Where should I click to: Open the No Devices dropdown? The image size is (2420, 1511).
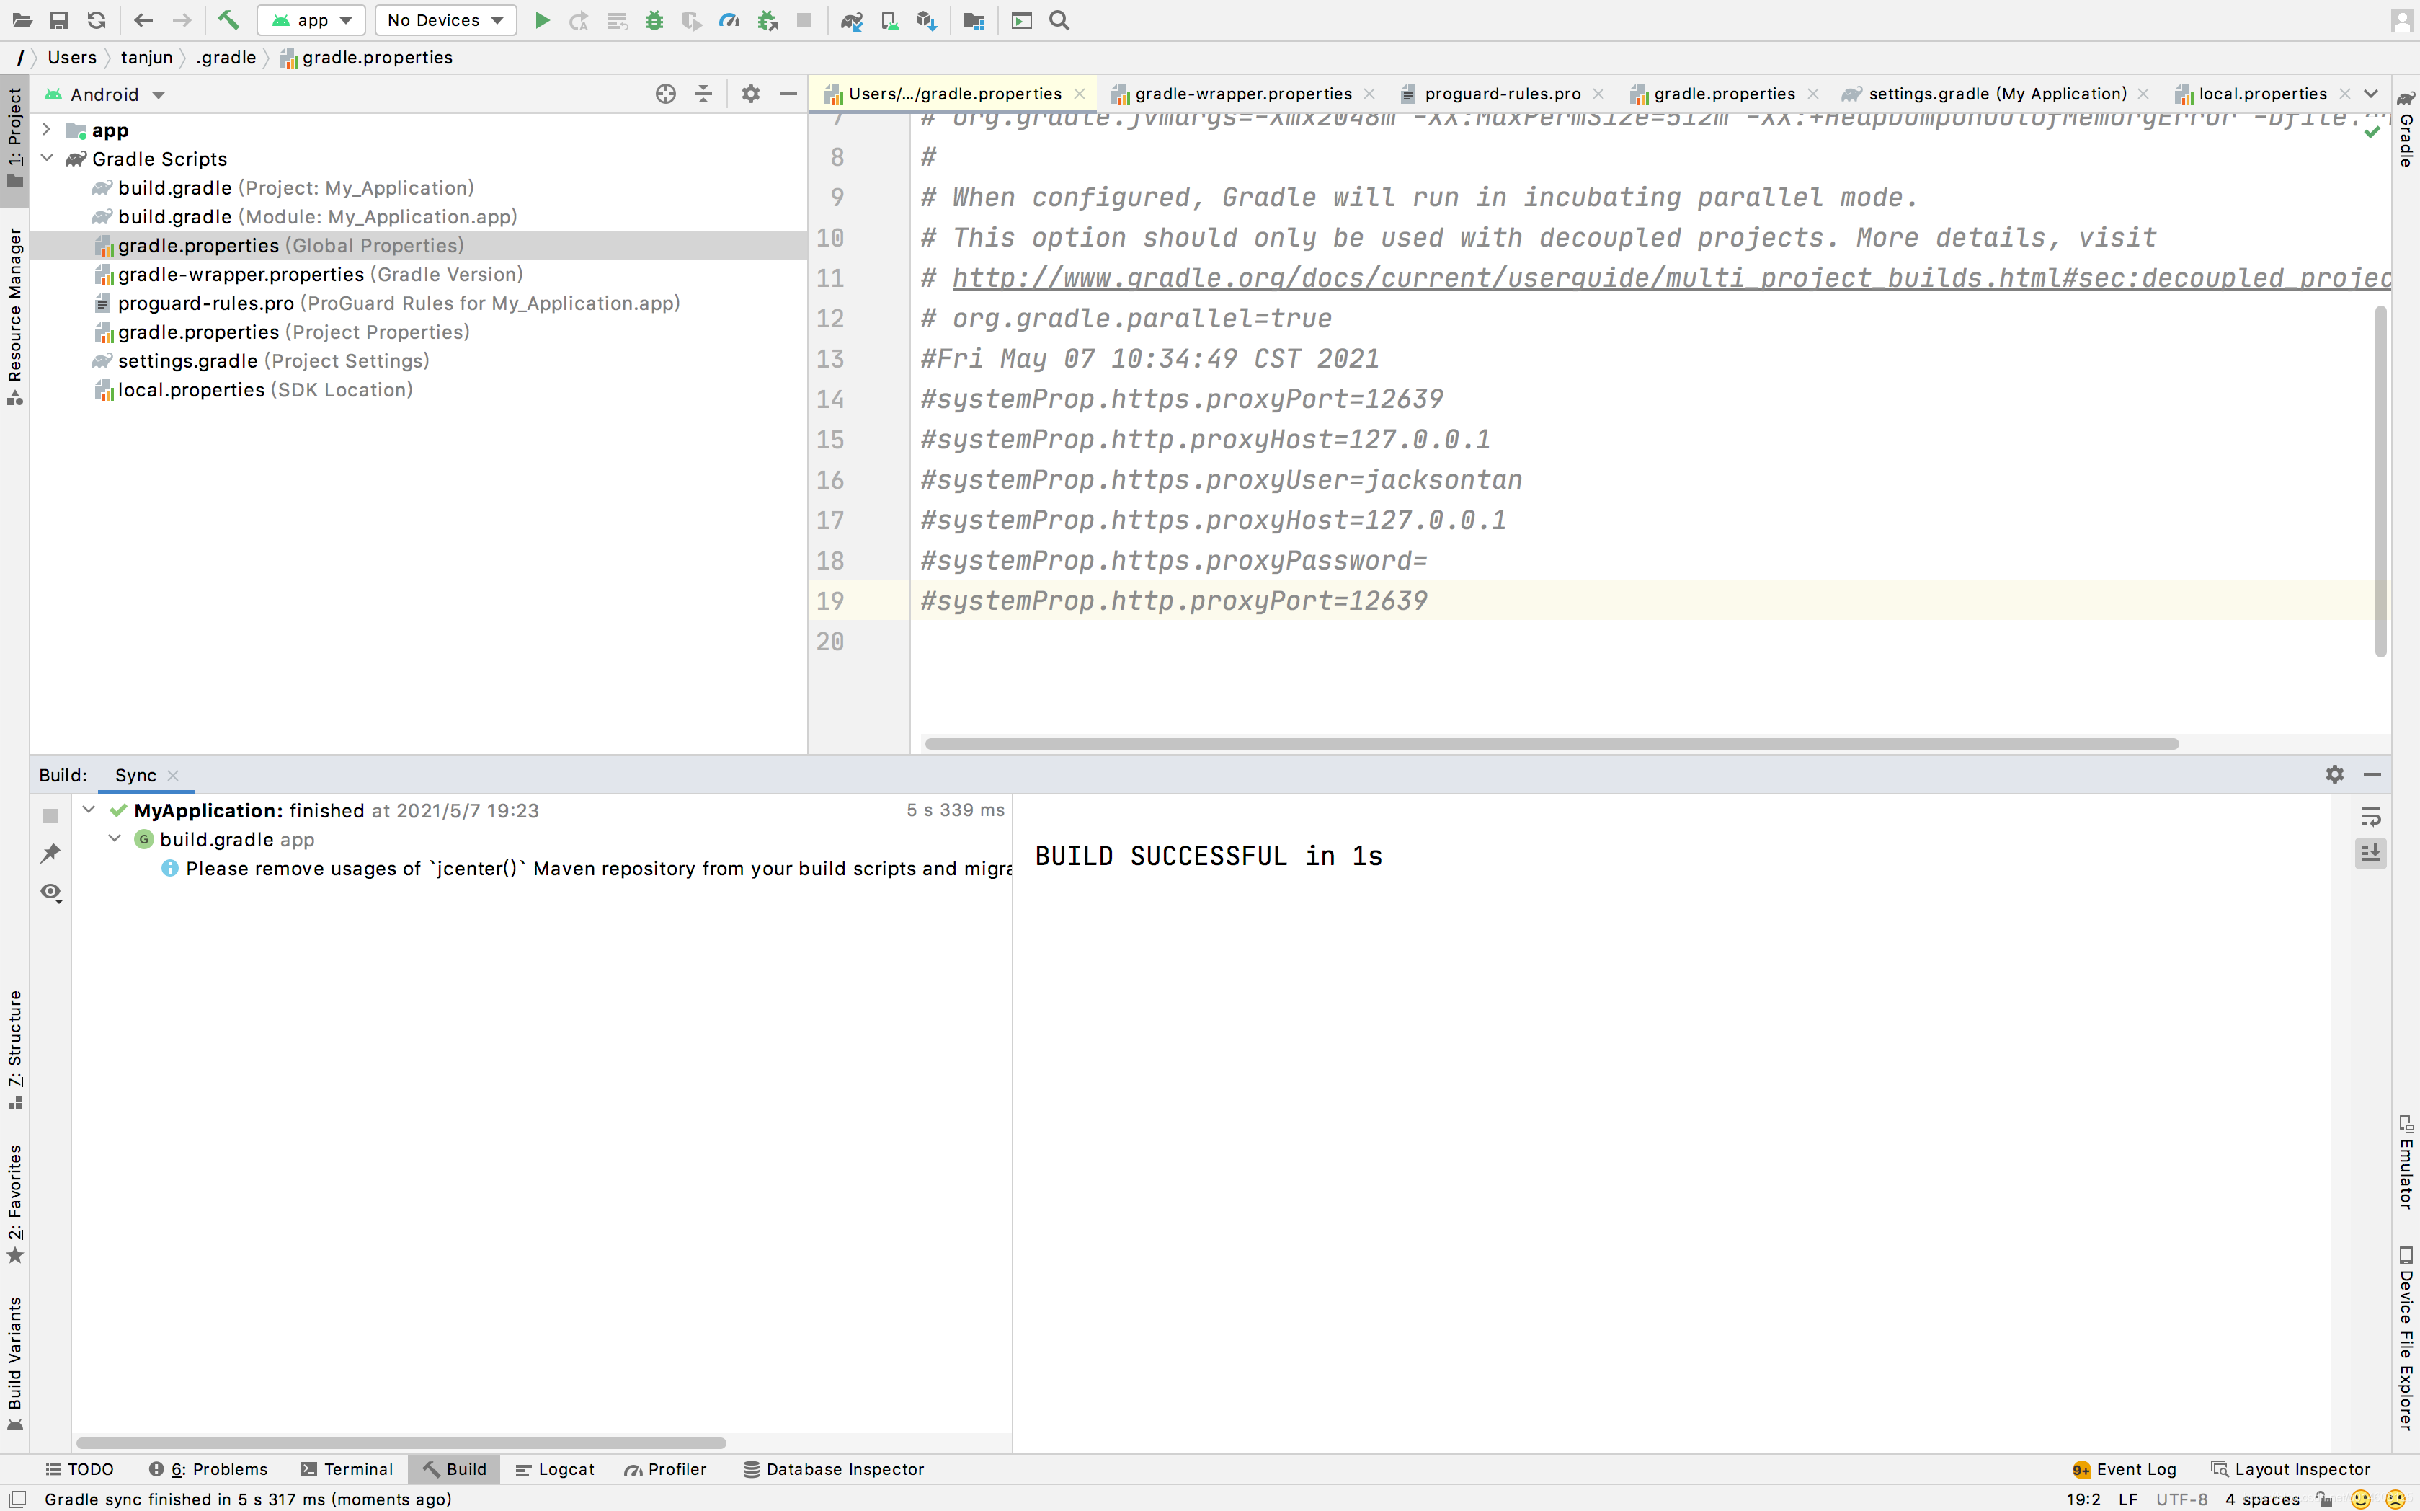(x=445, y=20)
